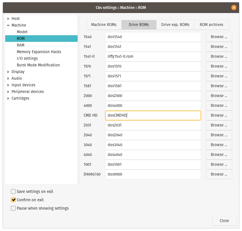Browse for the 2031 drive ROM
The width and height of the screenshot is (242, 231).
tap(219, 125)
